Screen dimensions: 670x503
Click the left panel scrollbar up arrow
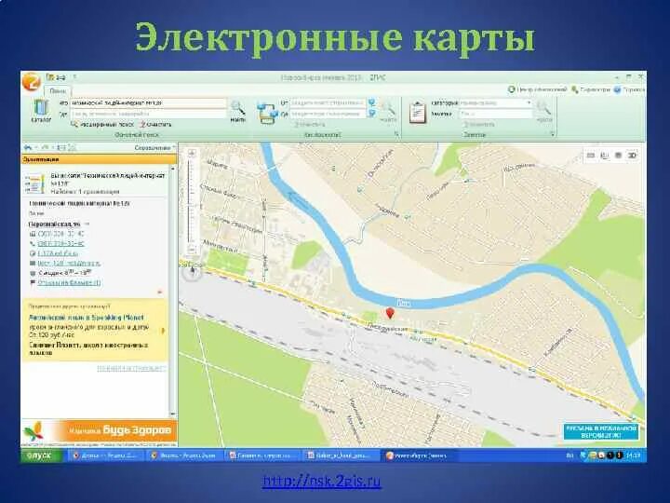click(173, 169)
